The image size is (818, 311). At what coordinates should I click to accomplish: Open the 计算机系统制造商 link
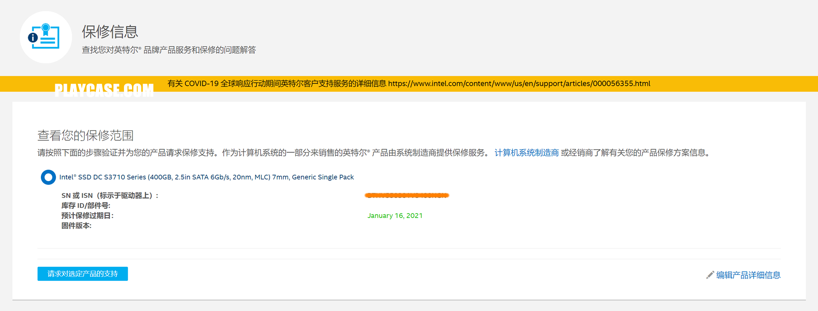click(527, 153)
